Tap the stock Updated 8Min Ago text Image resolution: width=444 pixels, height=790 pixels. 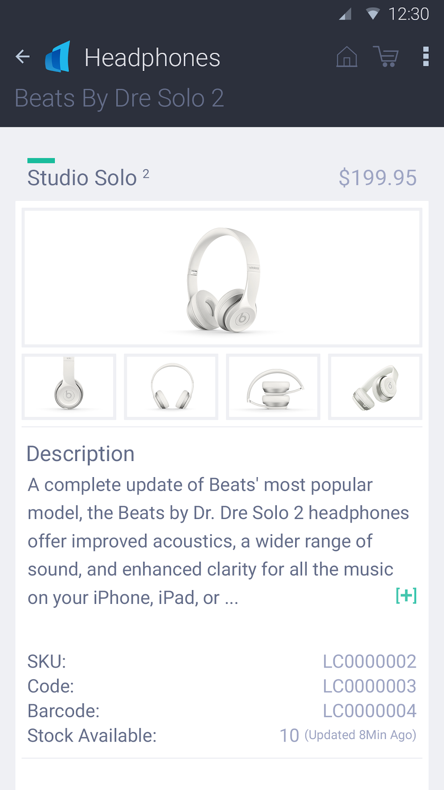tap(360, 735)
